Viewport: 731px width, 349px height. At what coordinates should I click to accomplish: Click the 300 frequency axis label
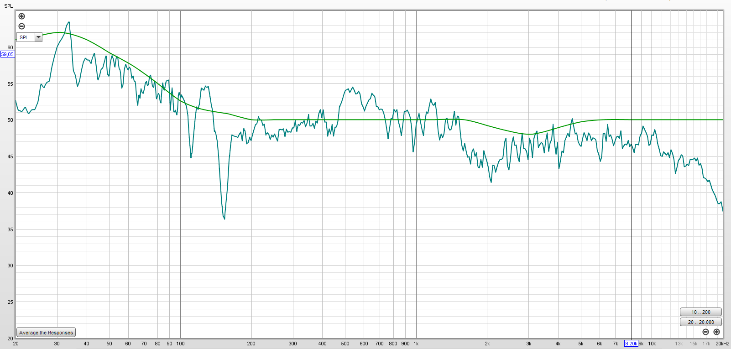coord(293,344)
